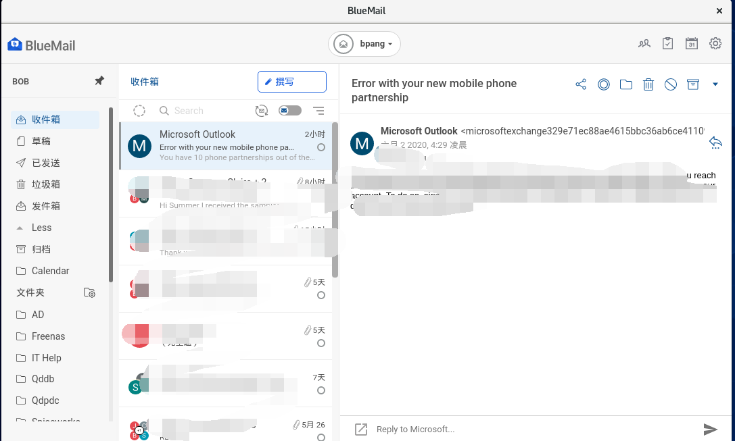The height and width of the screenshot is (441, 735).
Task: Click the mail list scrollbar
Action: click(335, 199)
